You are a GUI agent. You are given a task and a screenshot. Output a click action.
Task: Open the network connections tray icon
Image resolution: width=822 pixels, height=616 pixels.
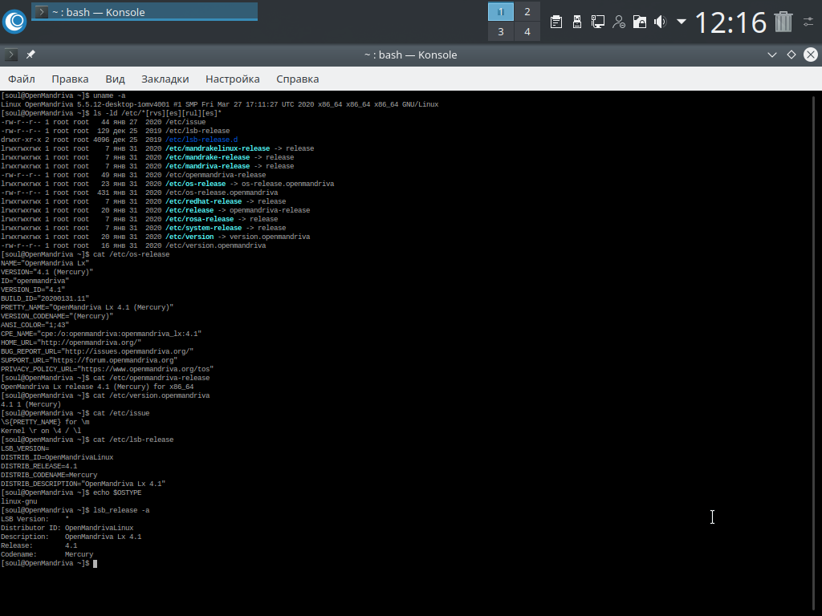tap(597, 22)
